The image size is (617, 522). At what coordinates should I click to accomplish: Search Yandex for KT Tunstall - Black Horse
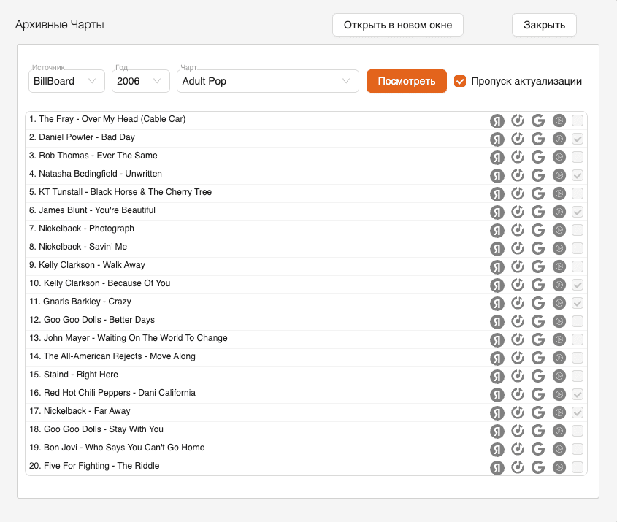tap(497, 194)
